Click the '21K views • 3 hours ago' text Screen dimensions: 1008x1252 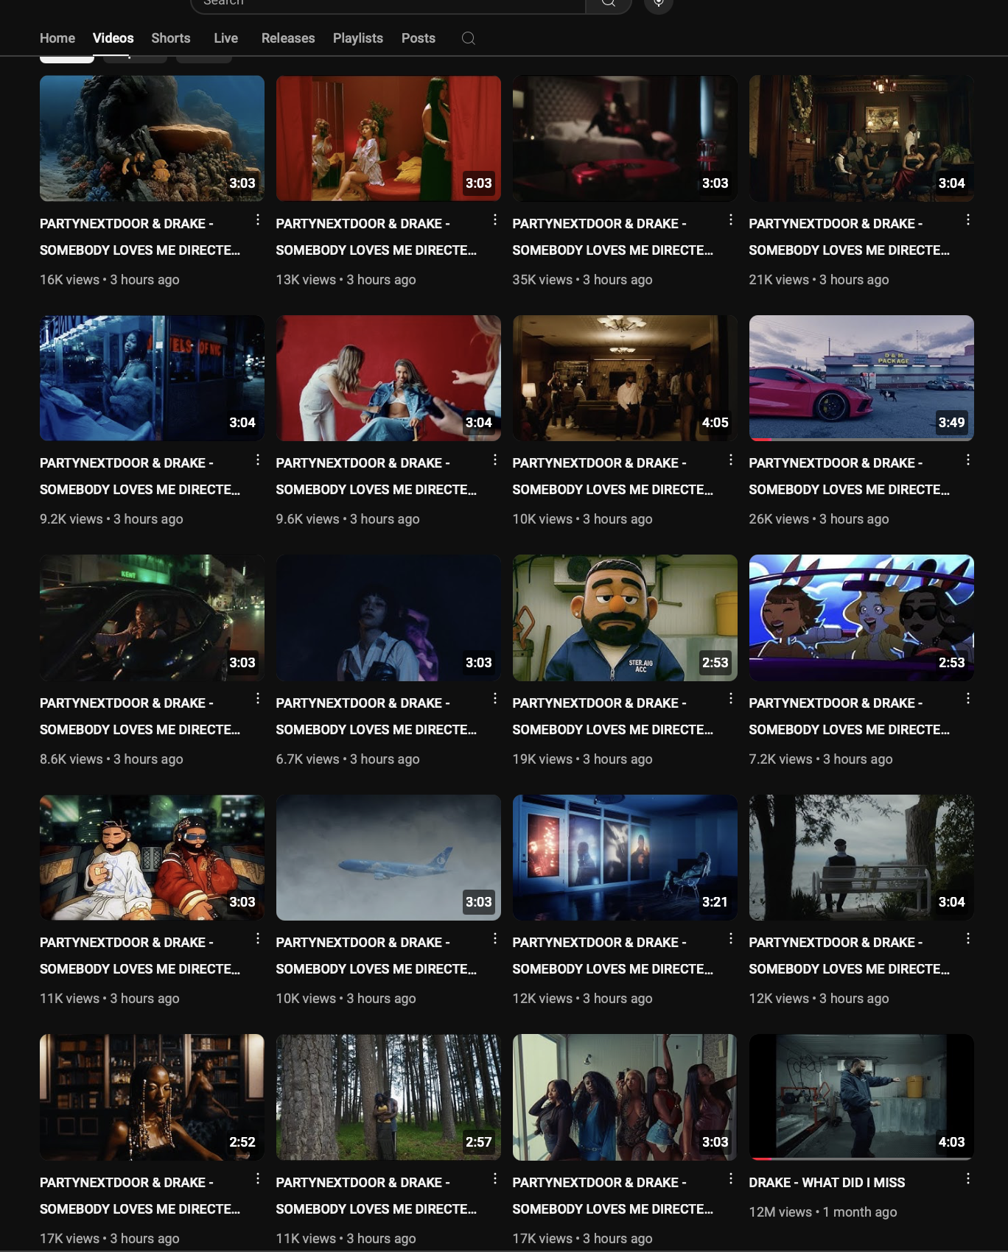point(819,280)
